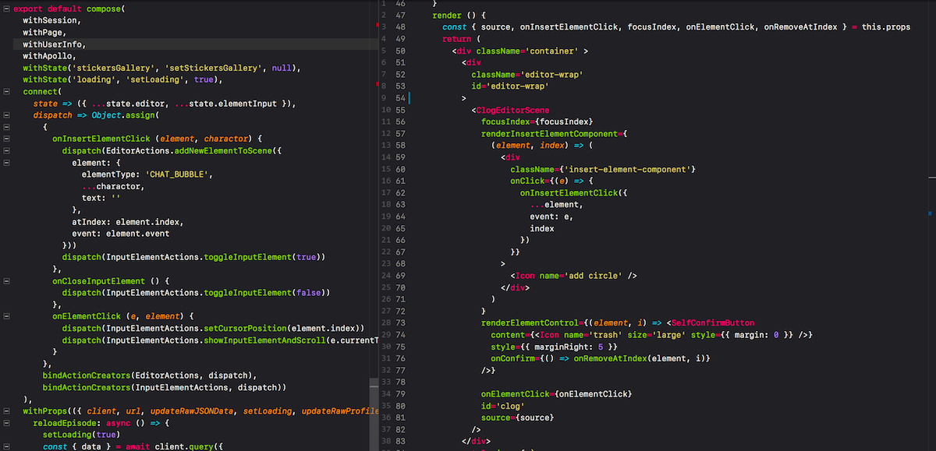This screenshot has width=936, height=451.
Task: Click 'event: e,' on line 64
Action: (x=551, y=217)
